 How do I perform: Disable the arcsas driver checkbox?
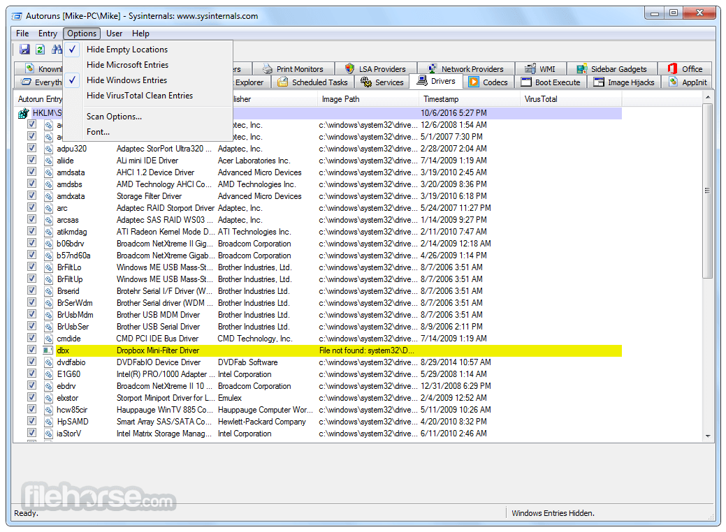tap(31, 219)
